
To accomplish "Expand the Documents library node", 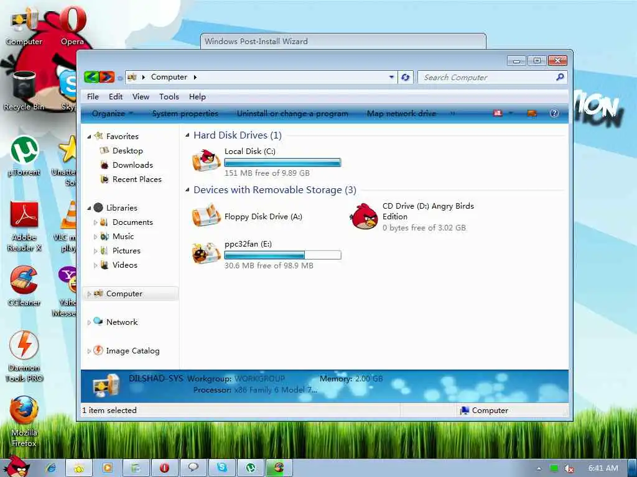I will [95, 222].
